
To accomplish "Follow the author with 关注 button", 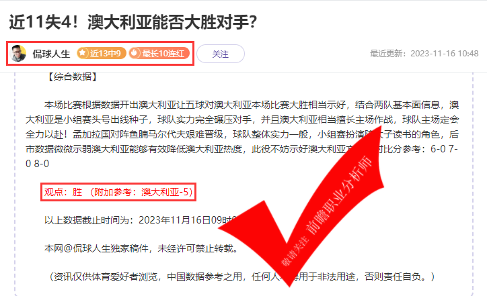I will 221,54.
